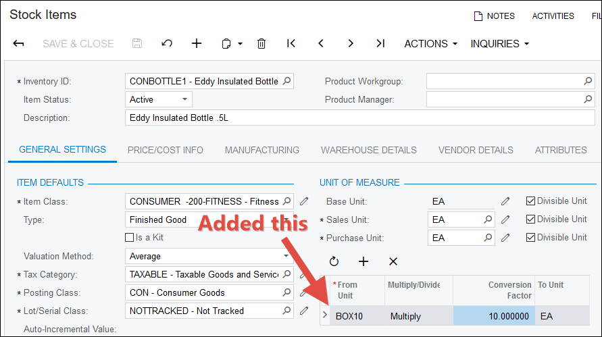Expand the Actions menu
Screen dimensions: 602x337
[x=430, y=44]
